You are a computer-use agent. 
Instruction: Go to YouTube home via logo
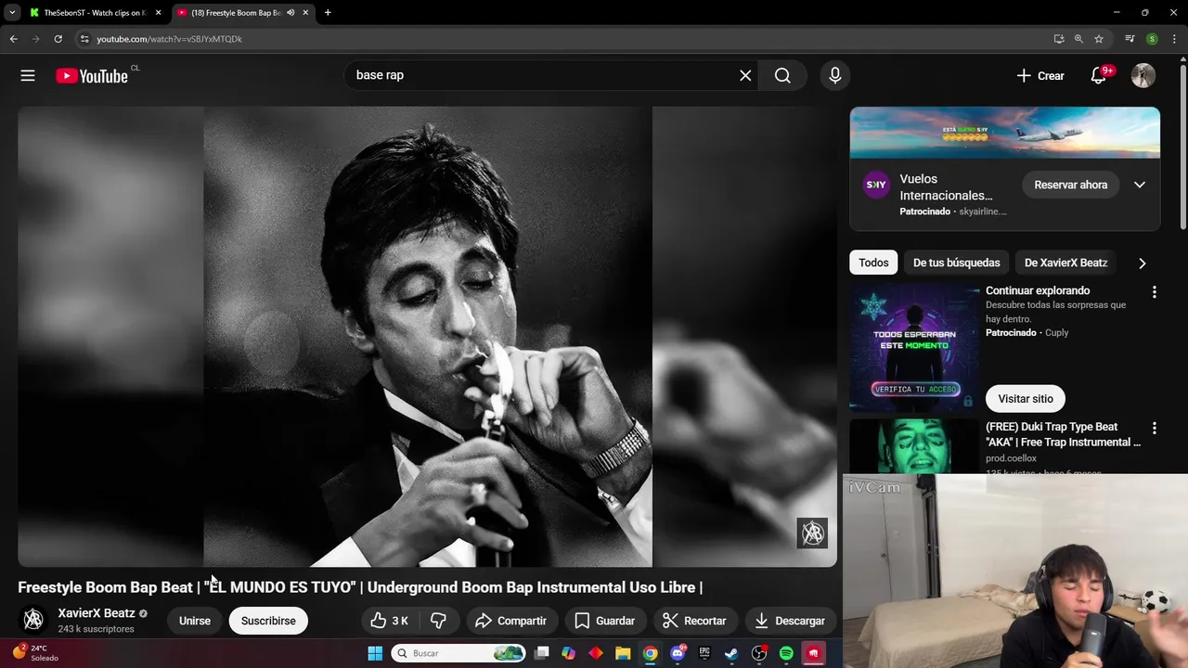tap(92, 76)
